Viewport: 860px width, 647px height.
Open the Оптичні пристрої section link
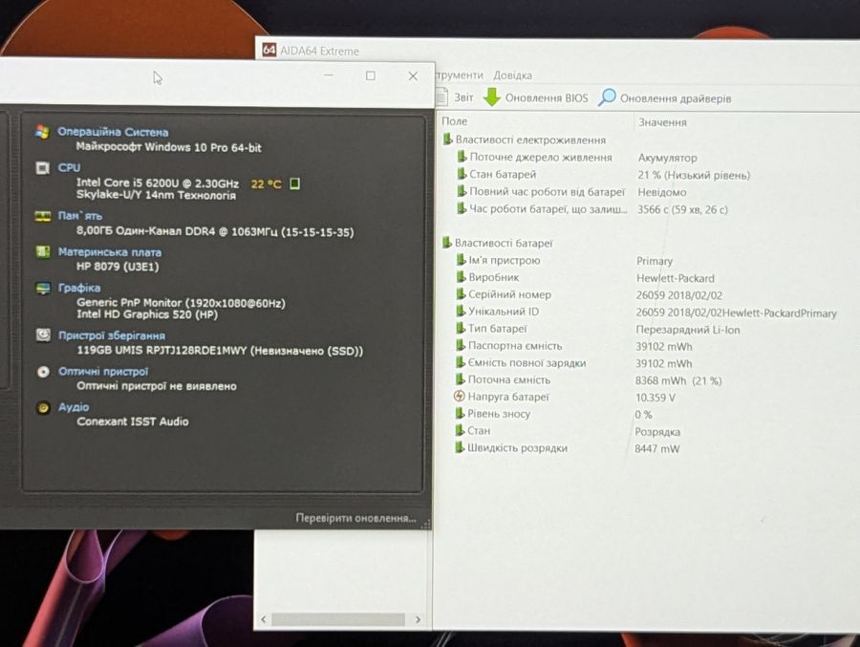[103, 372]
